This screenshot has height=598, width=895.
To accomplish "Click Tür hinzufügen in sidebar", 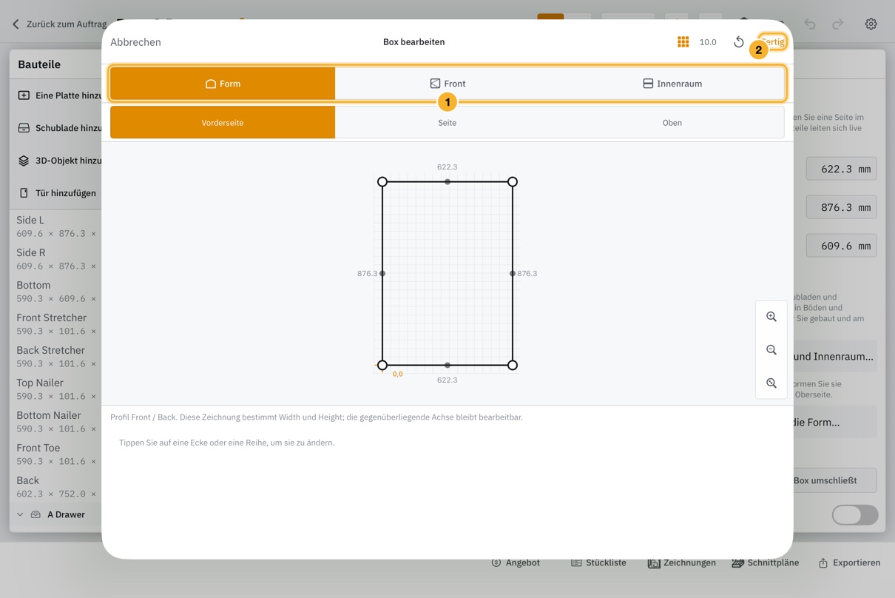I will pos(58,193).
